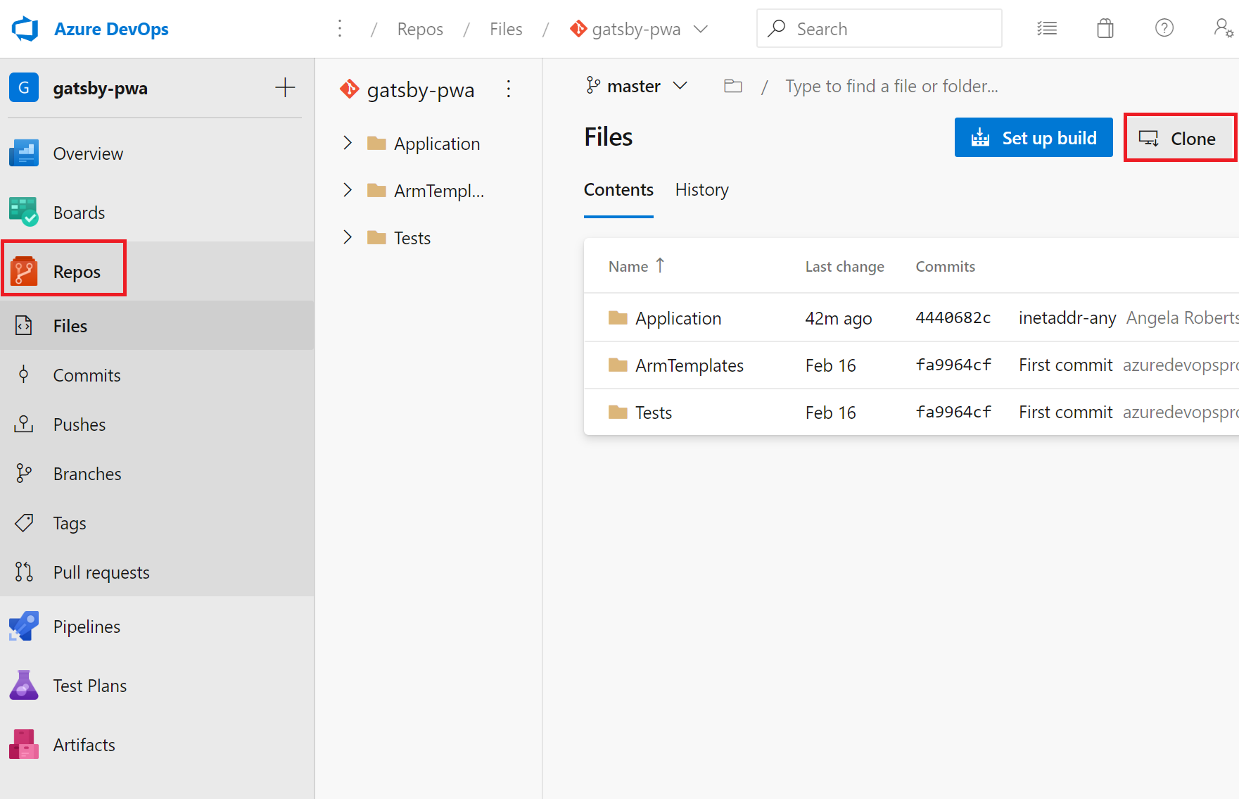The width and height of the screenshot is (1239, 799).
Task: Expand the ArmTemplates folder in tree
Action: pyautogui.click(x=347, y=191)
